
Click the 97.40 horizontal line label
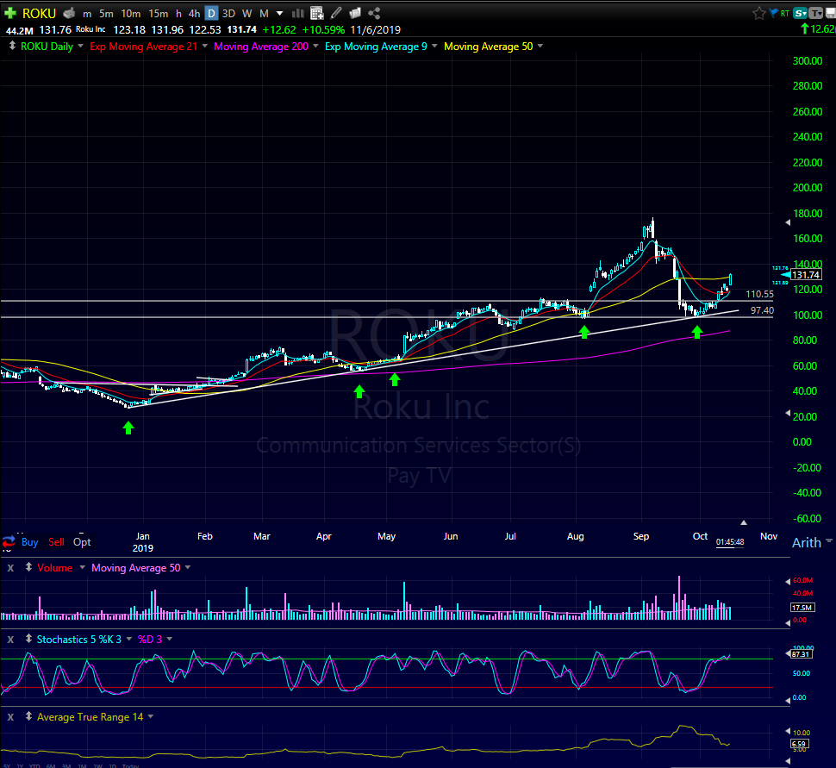[x=762, y=310]
